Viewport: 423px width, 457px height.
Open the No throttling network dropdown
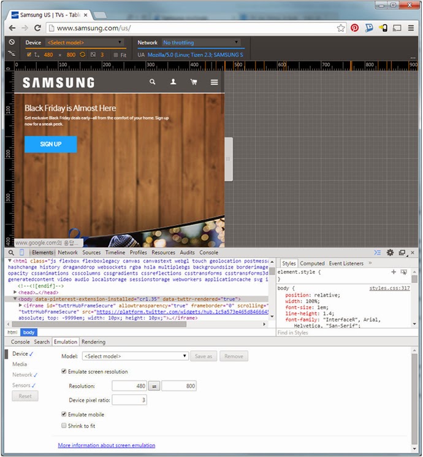click(202, 43)
